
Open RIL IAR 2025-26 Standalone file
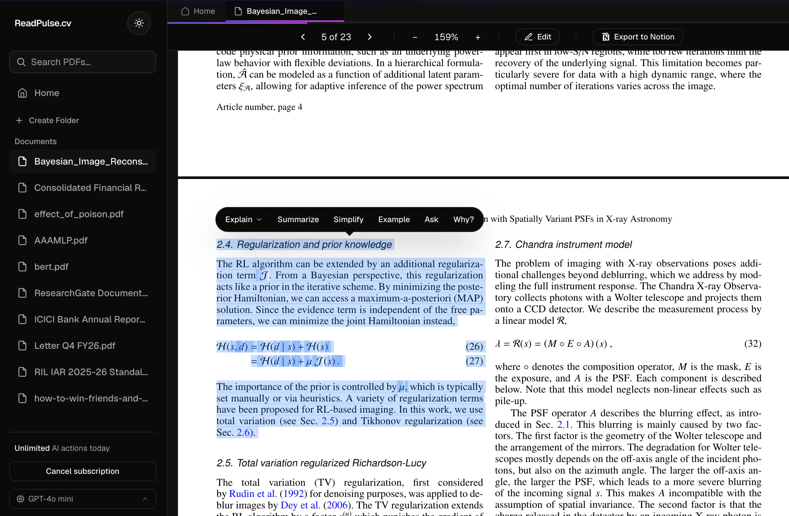click(82, 372)
